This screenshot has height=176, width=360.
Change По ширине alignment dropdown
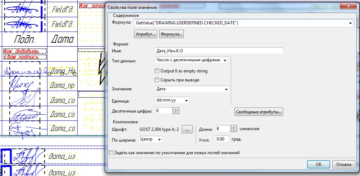(150, 139)
